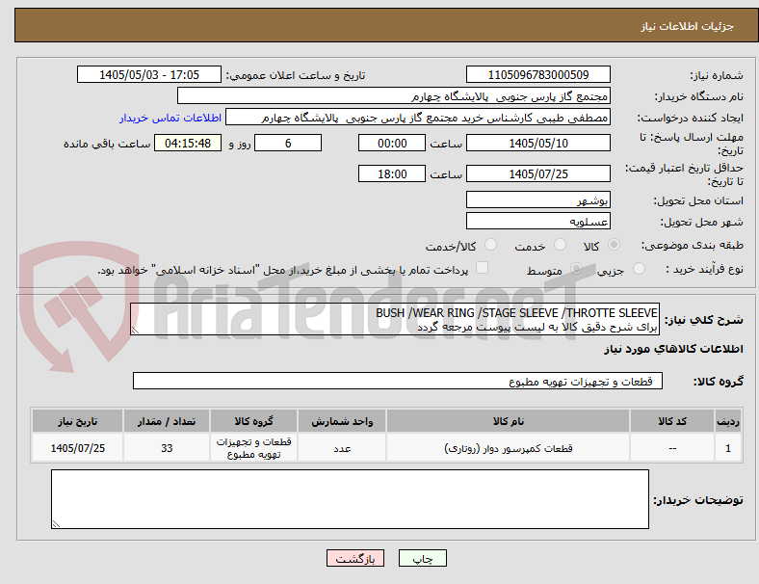Click the empty buyer notes text area

pyautogui.click(x=350, y=499)
